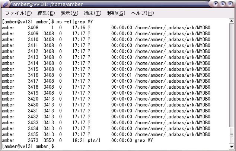236x151 pixels.
Task: Click the 'grep MY' command in the last row
Action: (144, 141)
